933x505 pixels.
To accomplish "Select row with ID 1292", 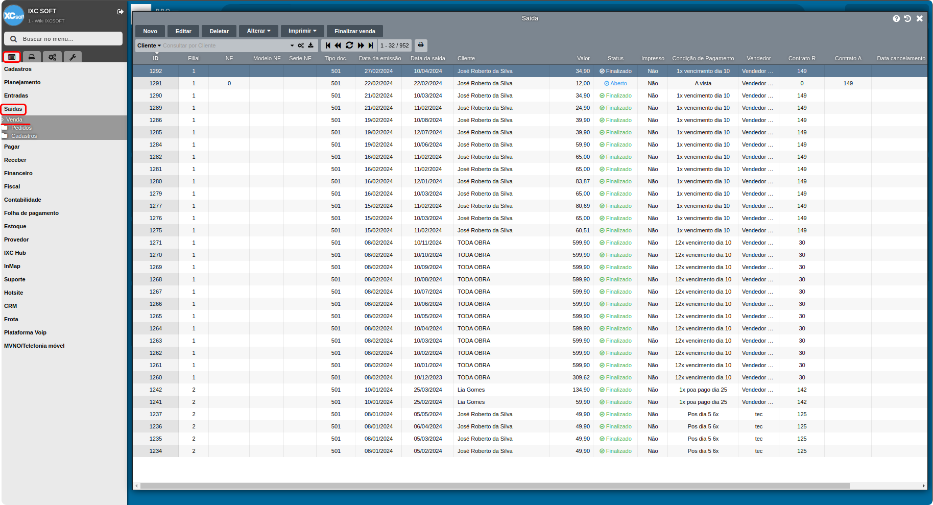I will (x=530, y=71).
